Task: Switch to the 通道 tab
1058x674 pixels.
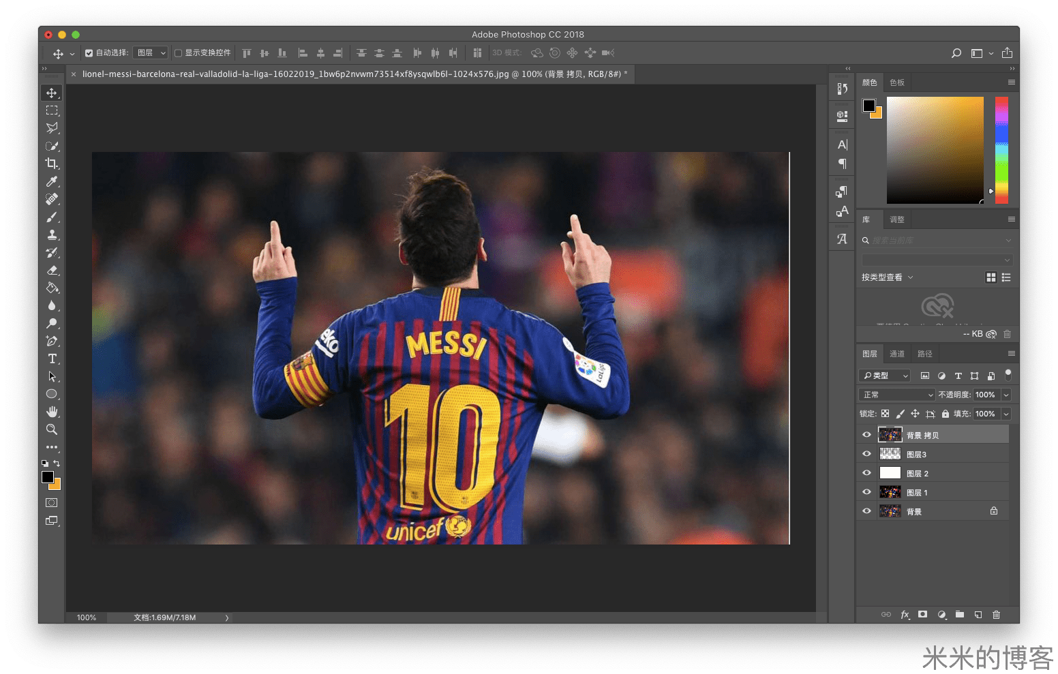Action: click(897, 354)
